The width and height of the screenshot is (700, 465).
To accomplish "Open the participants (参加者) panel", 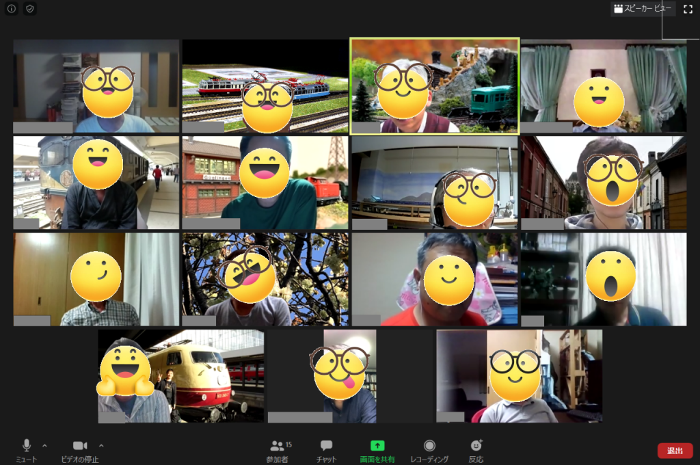I will [x=277, y=447].
